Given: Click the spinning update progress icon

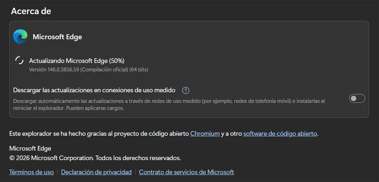Looking at the screenshot, I should pos(19,61).
